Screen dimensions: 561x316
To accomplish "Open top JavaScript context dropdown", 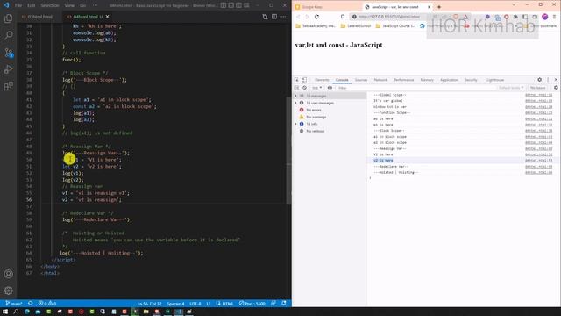I will [316, 88].
